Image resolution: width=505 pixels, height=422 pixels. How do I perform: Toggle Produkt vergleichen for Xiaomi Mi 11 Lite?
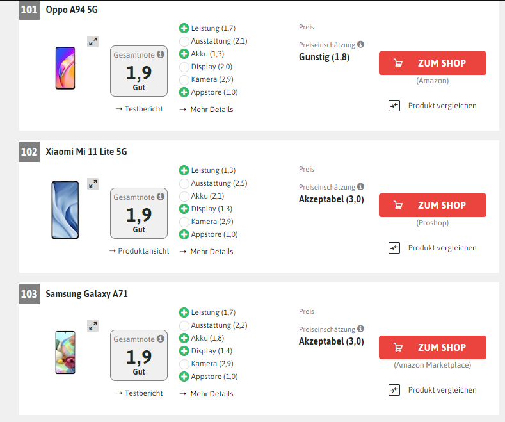tap(433, 248)
